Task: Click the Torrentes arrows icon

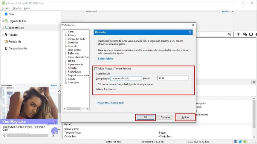Action: [x=6, y=28]
